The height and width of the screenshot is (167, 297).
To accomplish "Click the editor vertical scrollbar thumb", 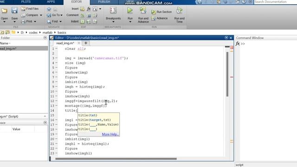I will pyautogui.click(x=227, y=74).
